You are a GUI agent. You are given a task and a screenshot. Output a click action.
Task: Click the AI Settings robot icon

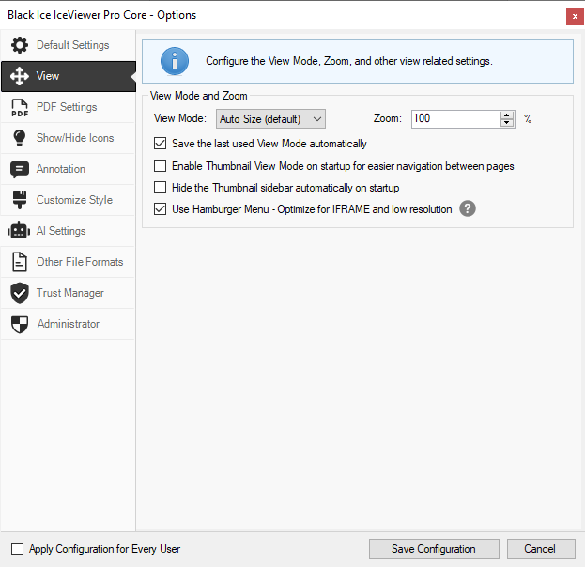coord(19,231)
